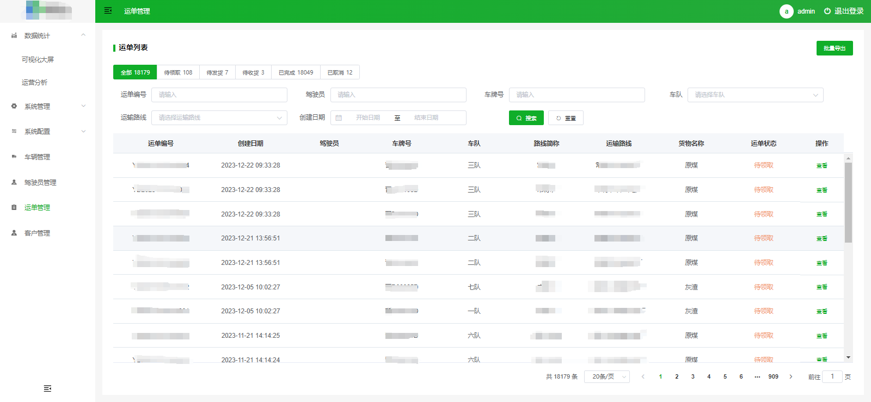This screenshot has height=402, width=871.
Task: Go to page 6 of the list
Action: pyautogui.click(x=741, y=376)
